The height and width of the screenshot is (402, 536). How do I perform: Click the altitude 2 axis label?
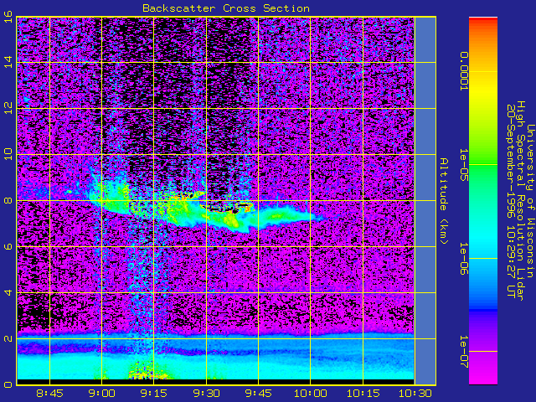pos(8,338)
